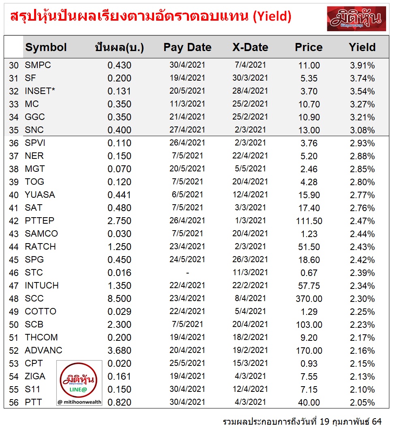Click the SCC price of 370.00
The height and width of the screenshot is (434, 393).
[x=309, y=299]
